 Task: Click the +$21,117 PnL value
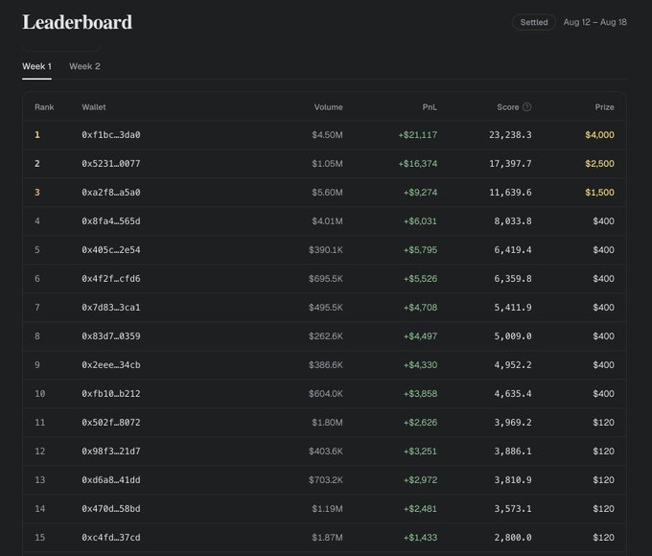coord(418,135)
